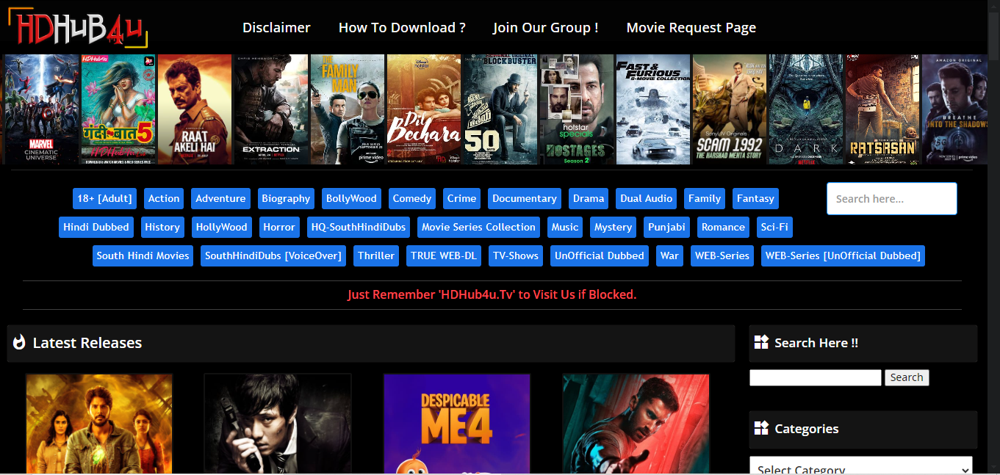The height and width of the screenshot is (475, 1000).
Task: Click the Extraction movie poster
Action: pos(271,109)
